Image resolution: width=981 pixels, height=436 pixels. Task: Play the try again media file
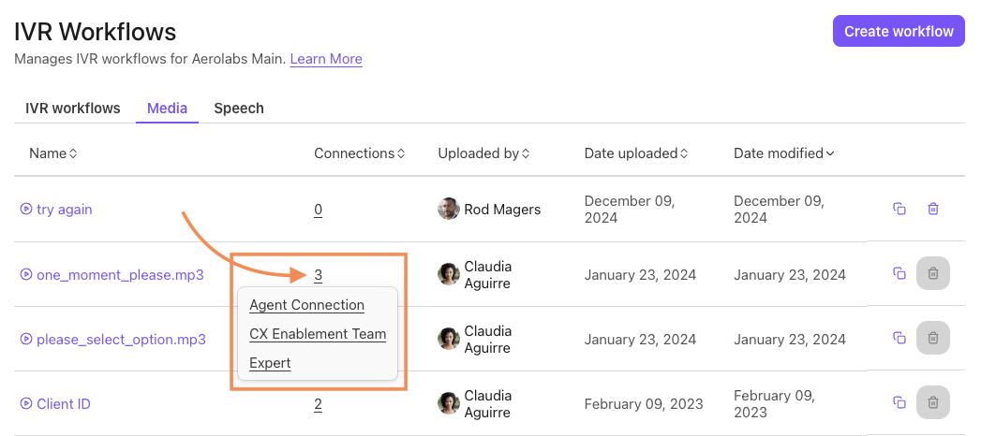click(26, 210)
